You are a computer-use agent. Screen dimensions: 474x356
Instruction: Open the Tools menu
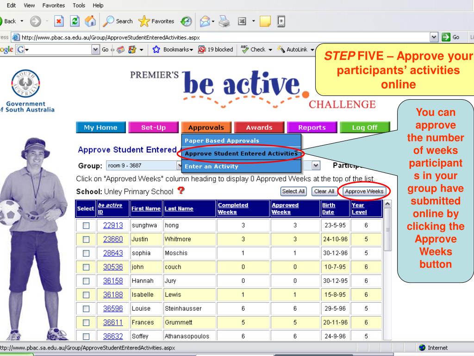click(79, 5)
